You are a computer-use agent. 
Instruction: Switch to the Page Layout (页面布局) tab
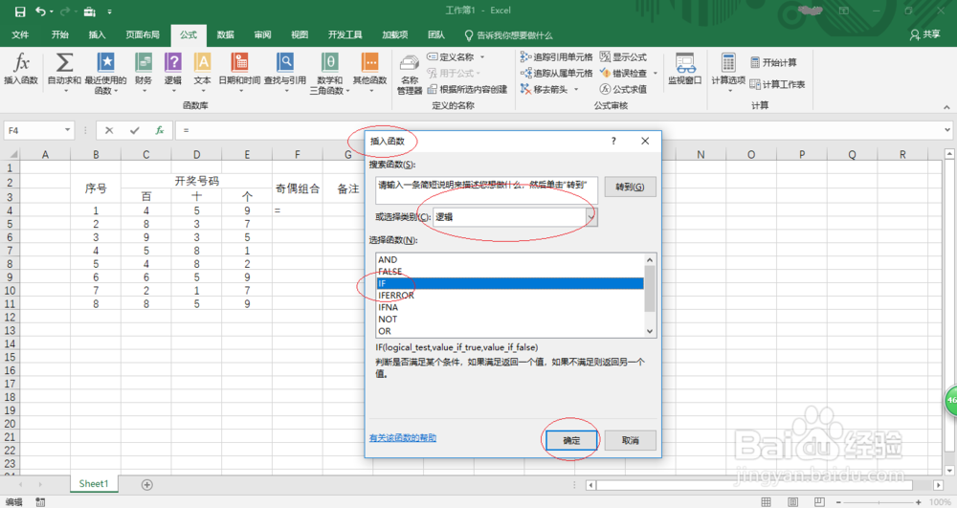click(x=143, y=34)
